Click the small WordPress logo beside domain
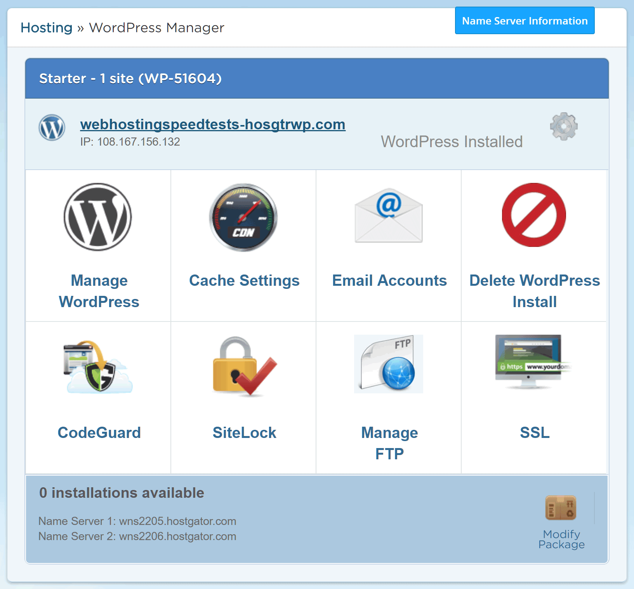 (52, 127)
